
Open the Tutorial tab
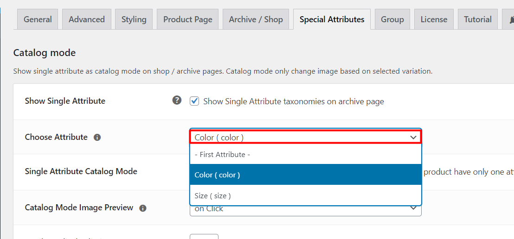point(478,19)
